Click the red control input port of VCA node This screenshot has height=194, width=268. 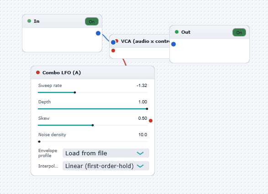(113, 51)
